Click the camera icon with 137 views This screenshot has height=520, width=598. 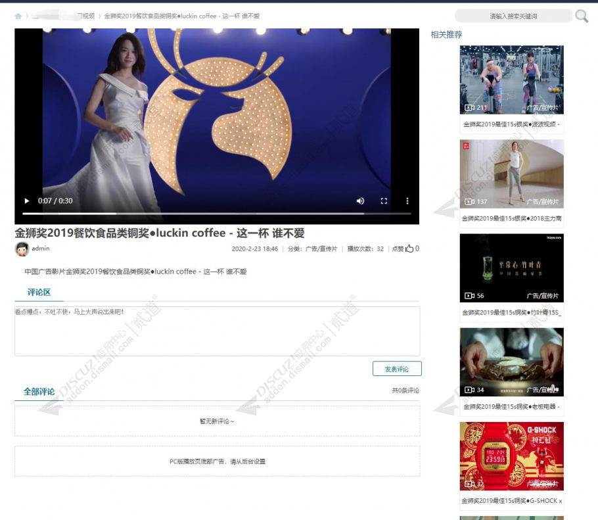(x=469, y=201)
